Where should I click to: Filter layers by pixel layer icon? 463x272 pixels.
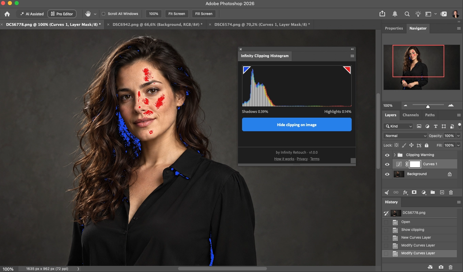(x=419, y=126)
